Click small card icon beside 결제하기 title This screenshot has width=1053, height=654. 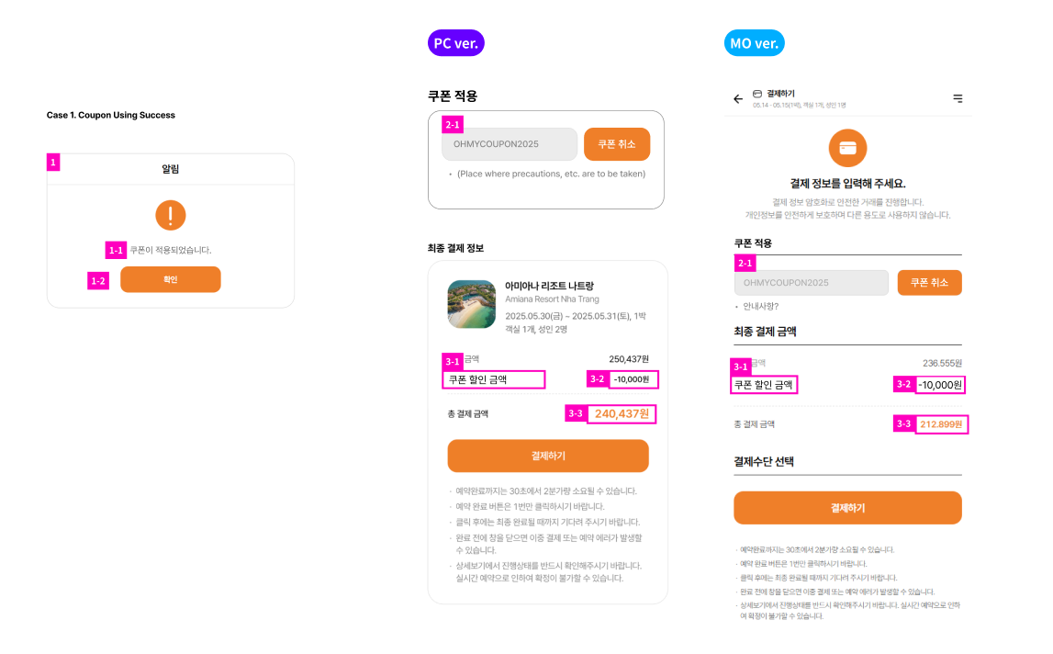757,94
